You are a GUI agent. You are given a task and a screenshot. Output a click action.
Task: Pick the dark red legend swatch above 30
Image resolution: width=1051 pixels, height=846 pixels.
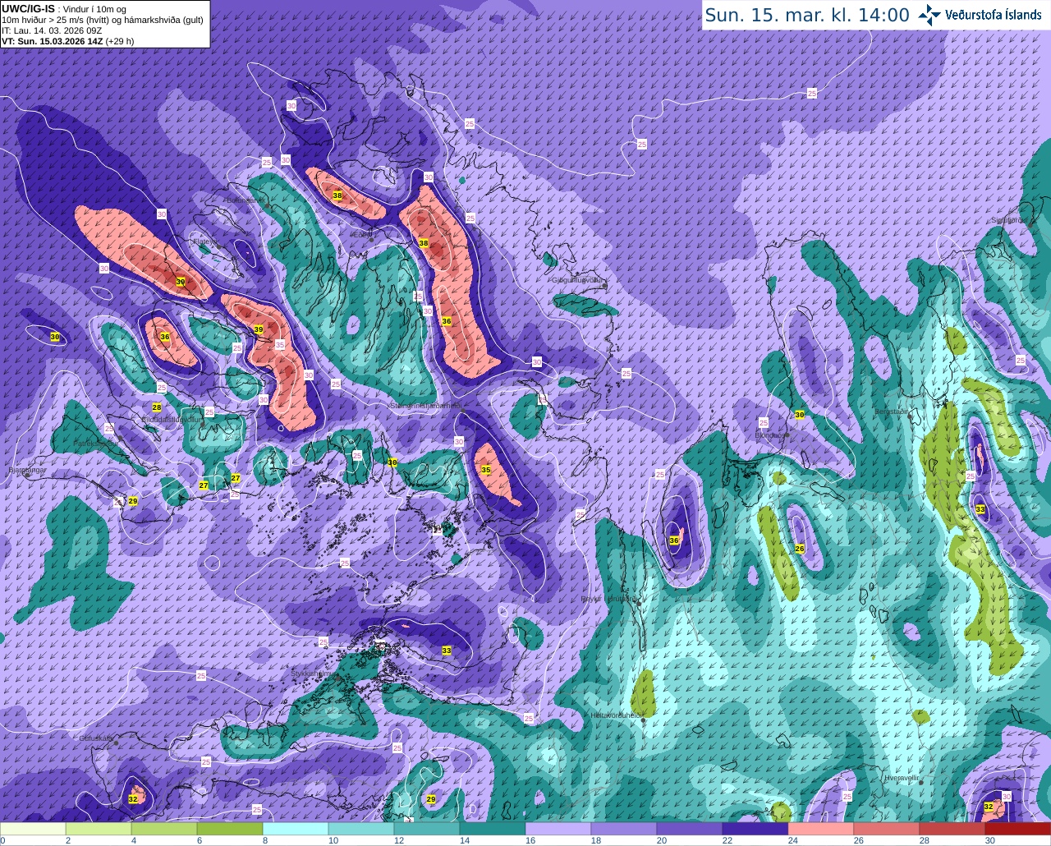point(1018,829)
